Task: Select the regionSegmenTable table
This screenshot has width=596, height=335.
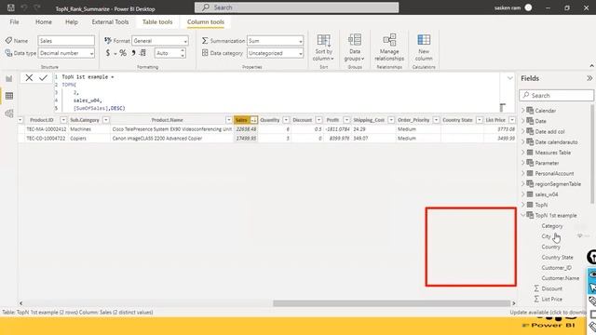Action: [558, 184]
